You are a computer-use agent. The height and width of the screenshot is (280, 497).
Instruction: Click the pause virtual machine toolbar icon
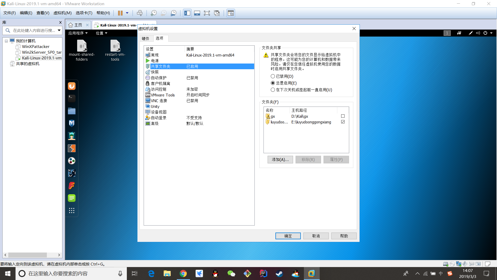120,13
